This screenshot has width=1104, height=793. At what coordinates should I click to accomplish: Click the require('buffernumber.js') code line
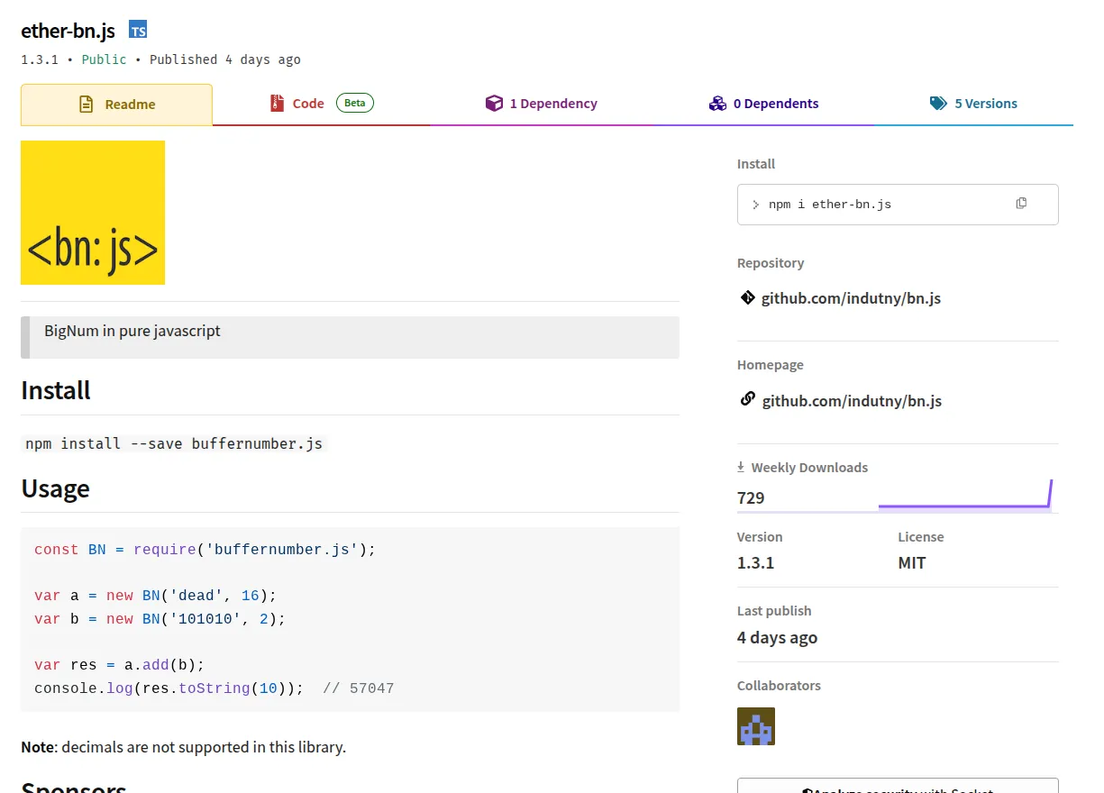click(205, 550)
